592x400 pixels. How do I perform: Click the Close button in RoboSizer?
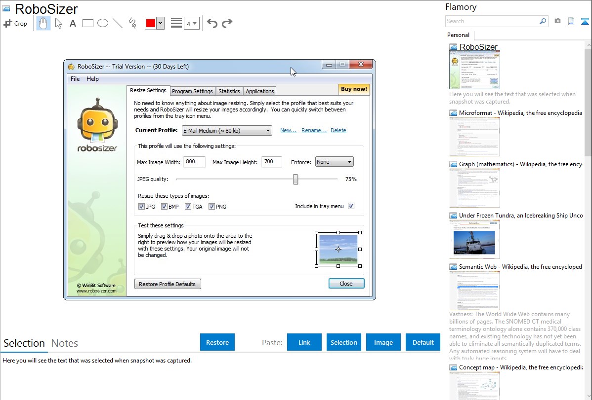(x=346, y=284)
